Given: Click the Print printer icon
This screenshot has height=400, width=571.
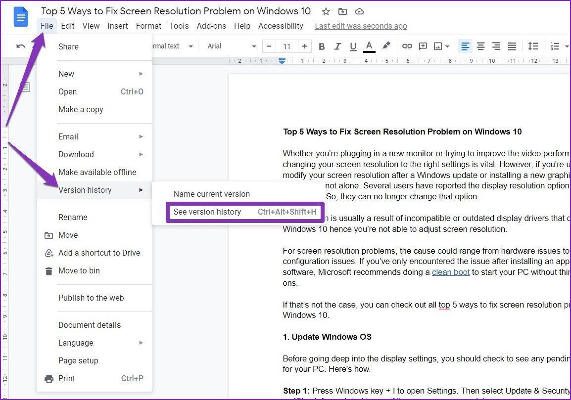Looking at the screenshot, I should pos(49,379).
